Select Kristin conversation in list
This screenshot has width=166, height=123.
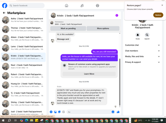pyautogui.click(x=23, y=57)
